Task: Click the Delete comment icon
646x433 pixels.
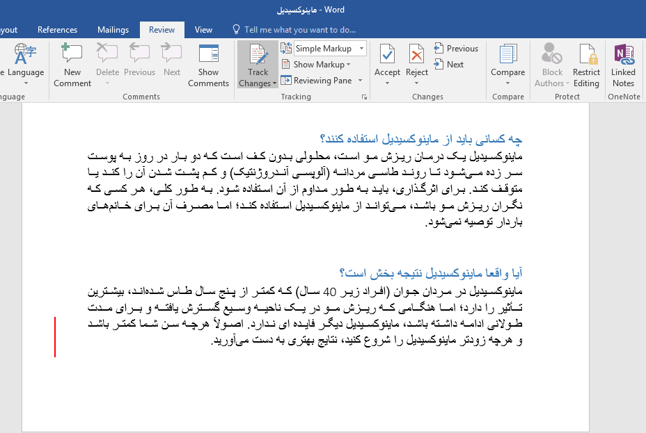Action: [107, 54]
